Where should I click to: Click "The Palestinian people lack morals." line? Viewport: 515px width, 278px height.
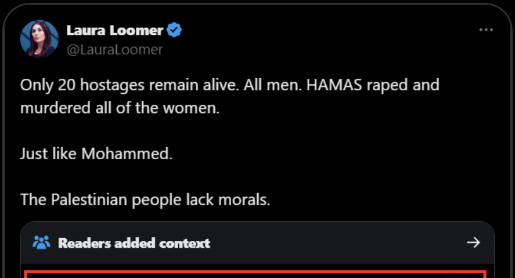145,200
